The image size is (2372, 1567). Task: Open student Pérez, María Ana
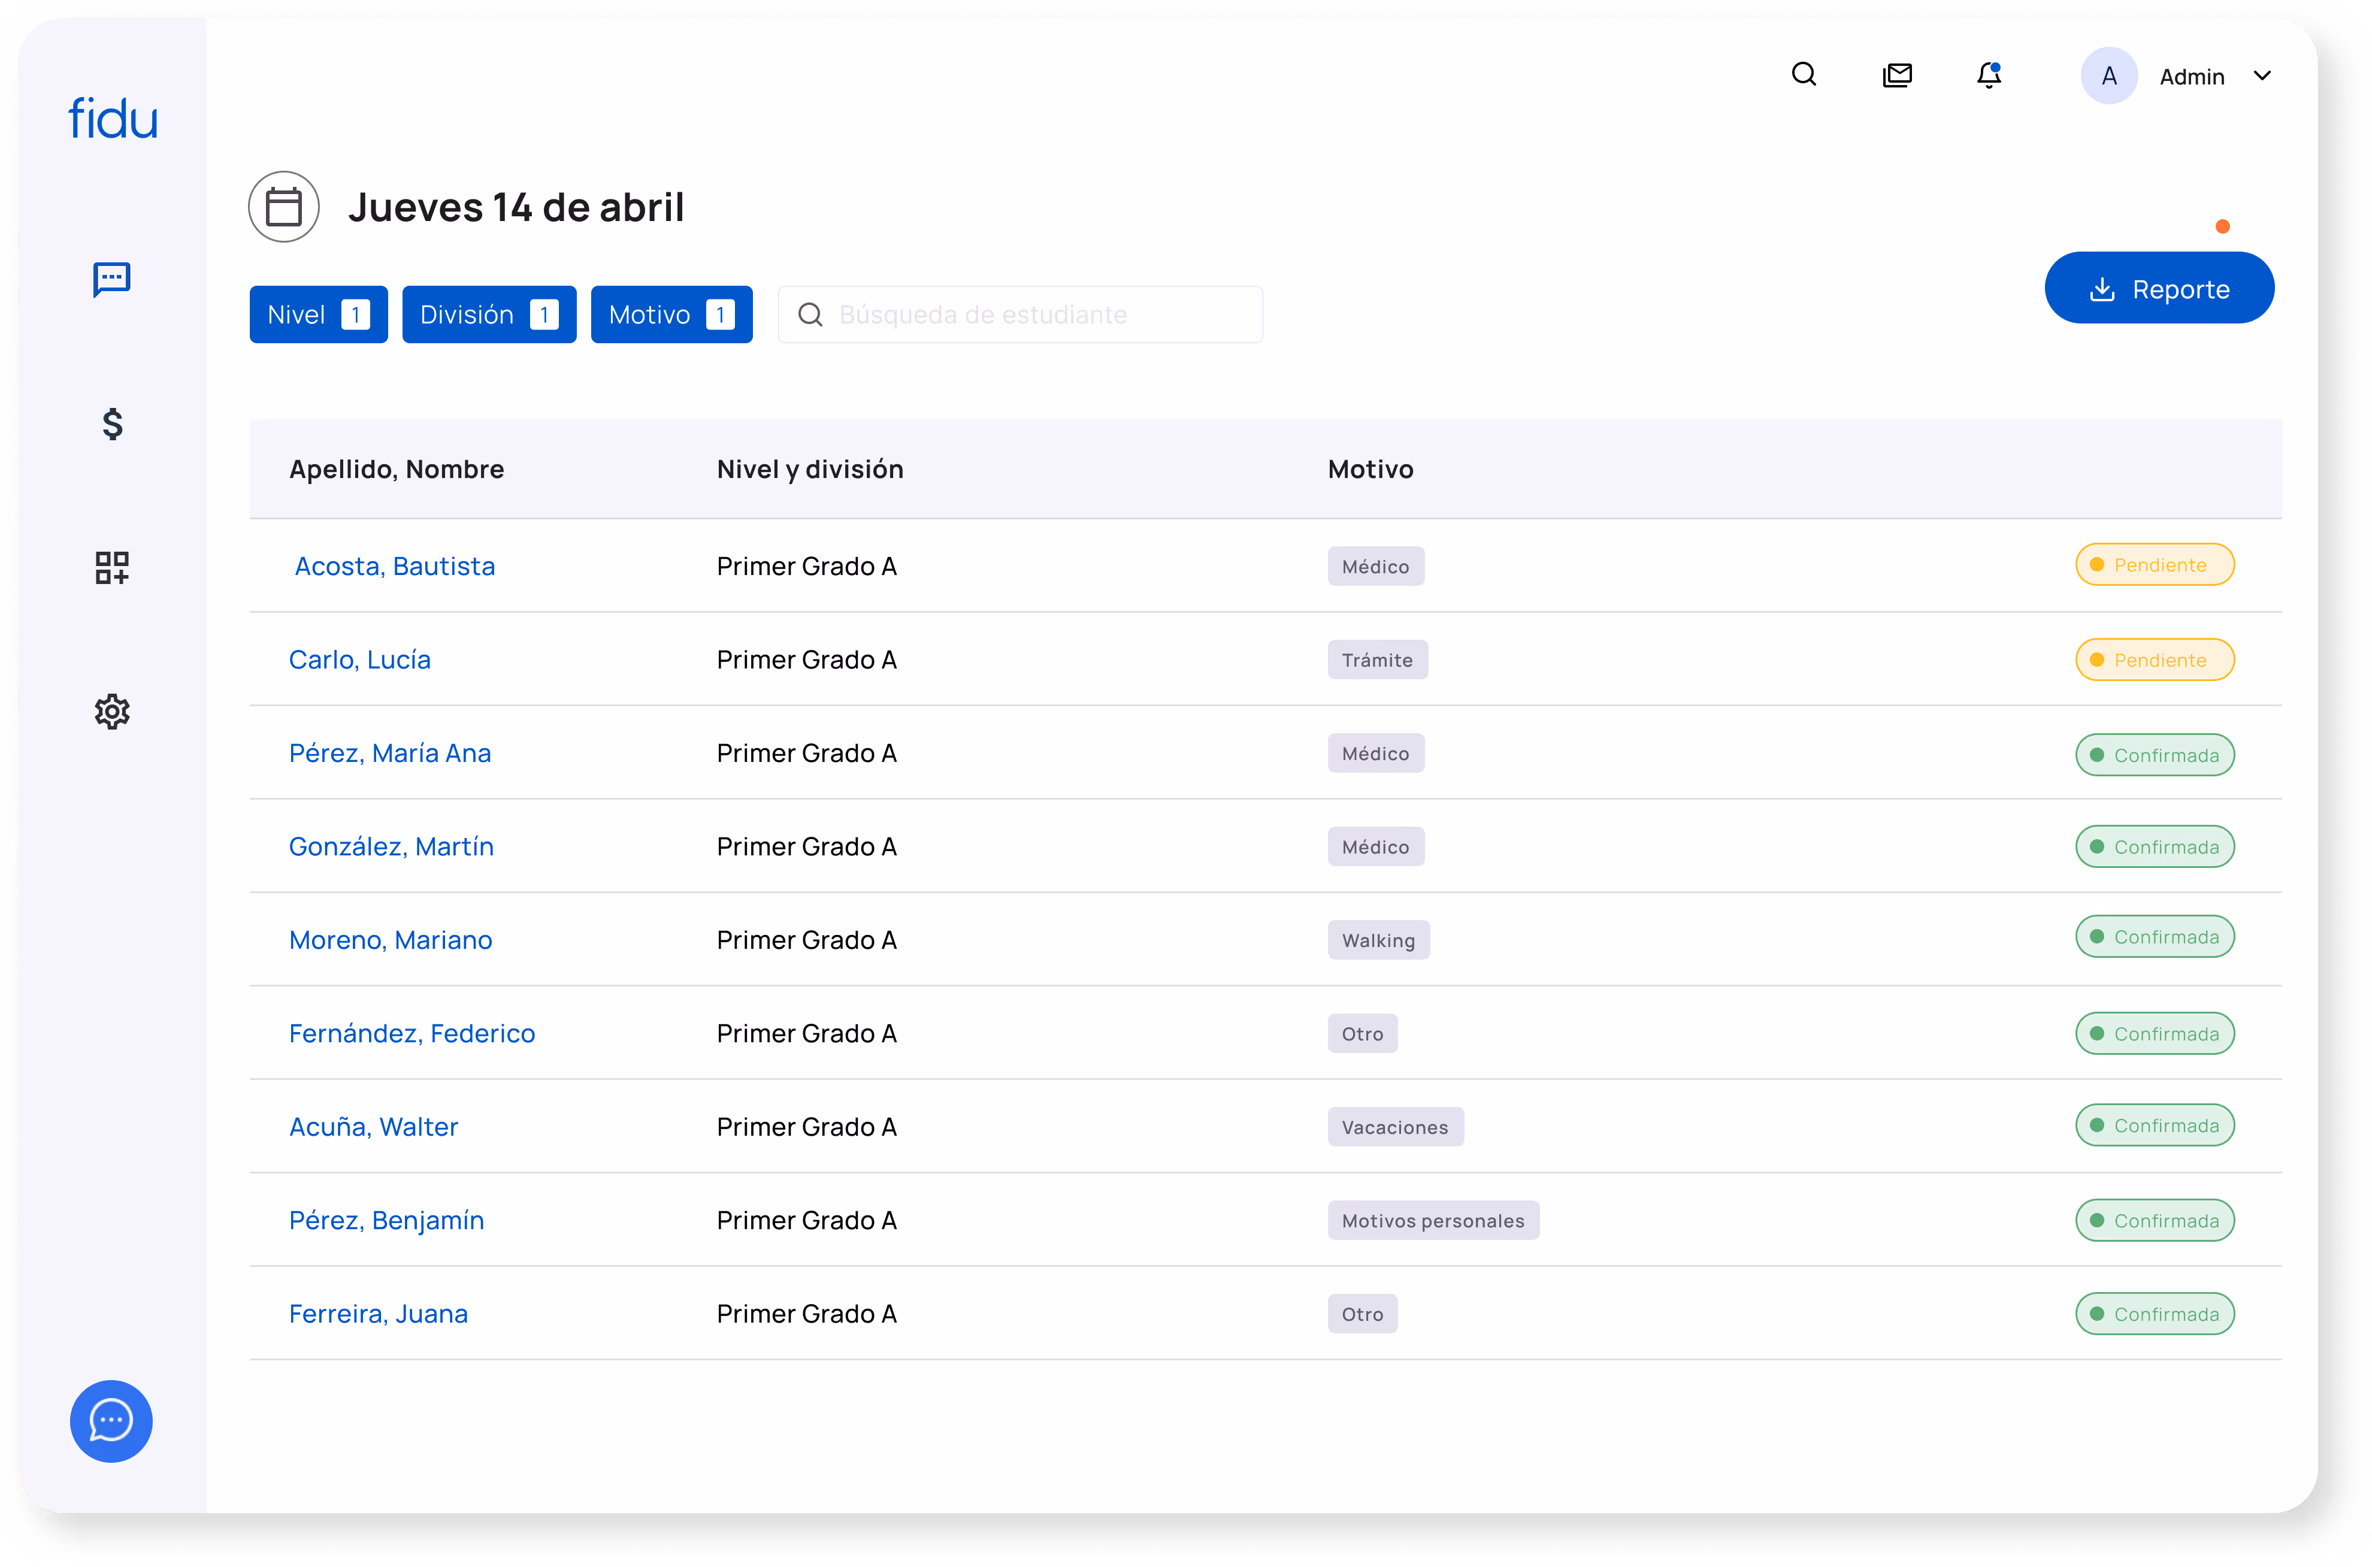point(390,754)
